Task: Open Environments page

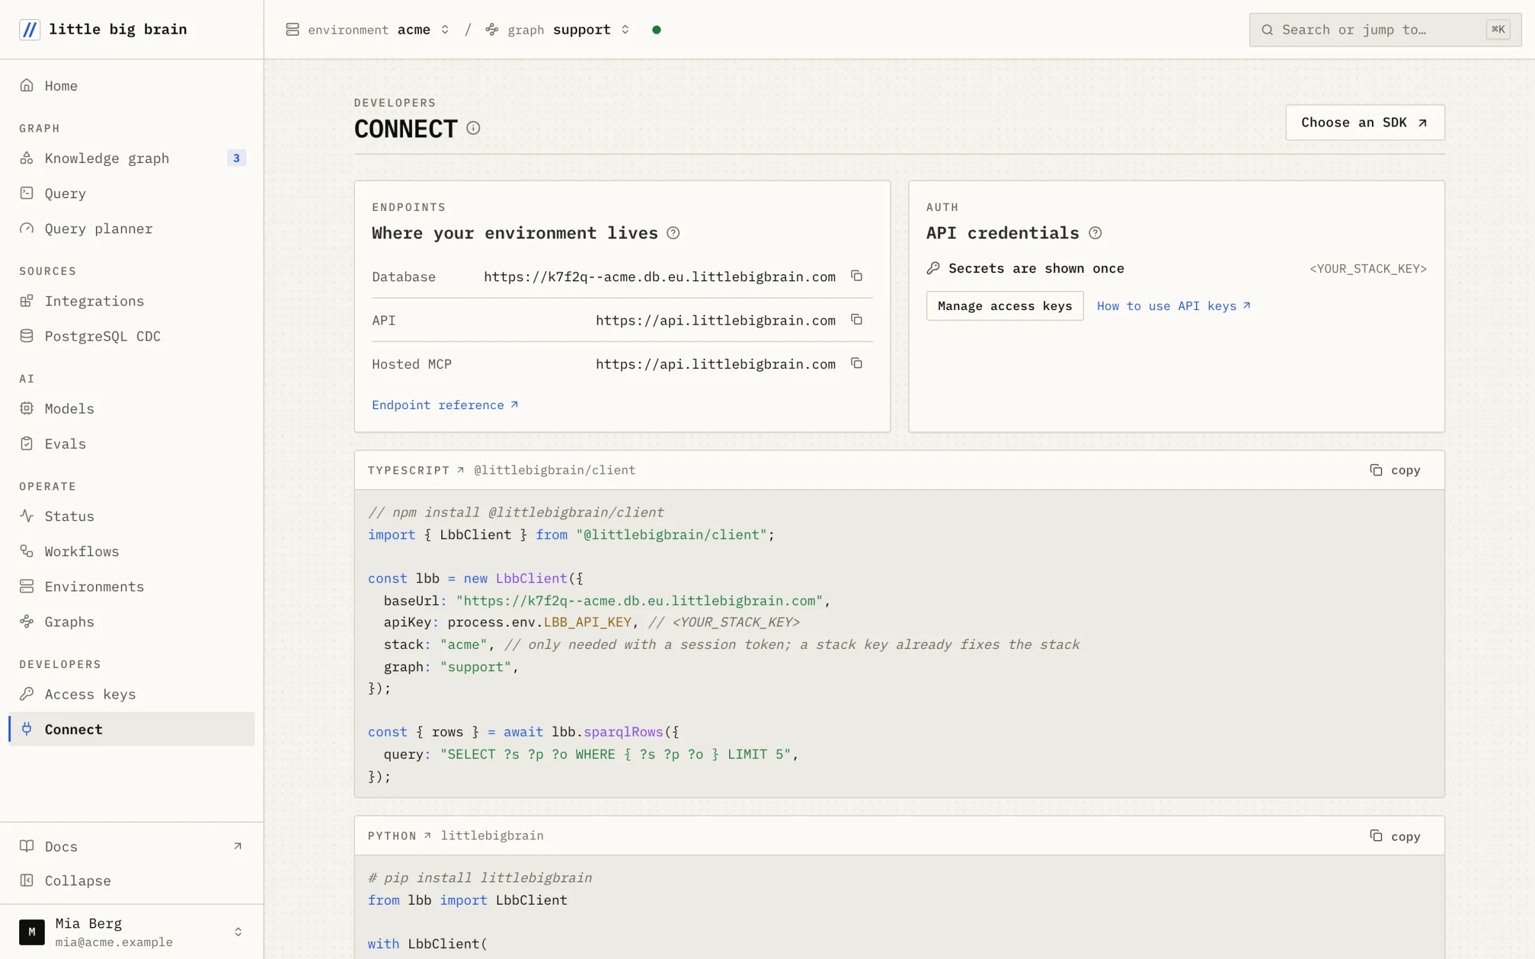Action: tap(131, 586)
